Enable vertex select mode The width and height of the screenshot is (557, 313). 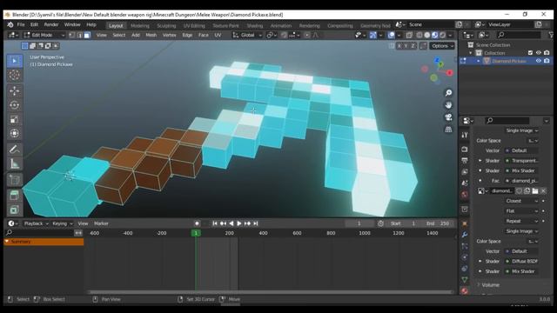[x=71, y=35]
